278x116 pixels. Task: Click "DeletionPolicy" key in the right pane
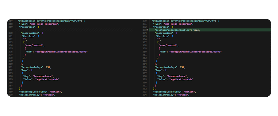click(x=164, y=95)
